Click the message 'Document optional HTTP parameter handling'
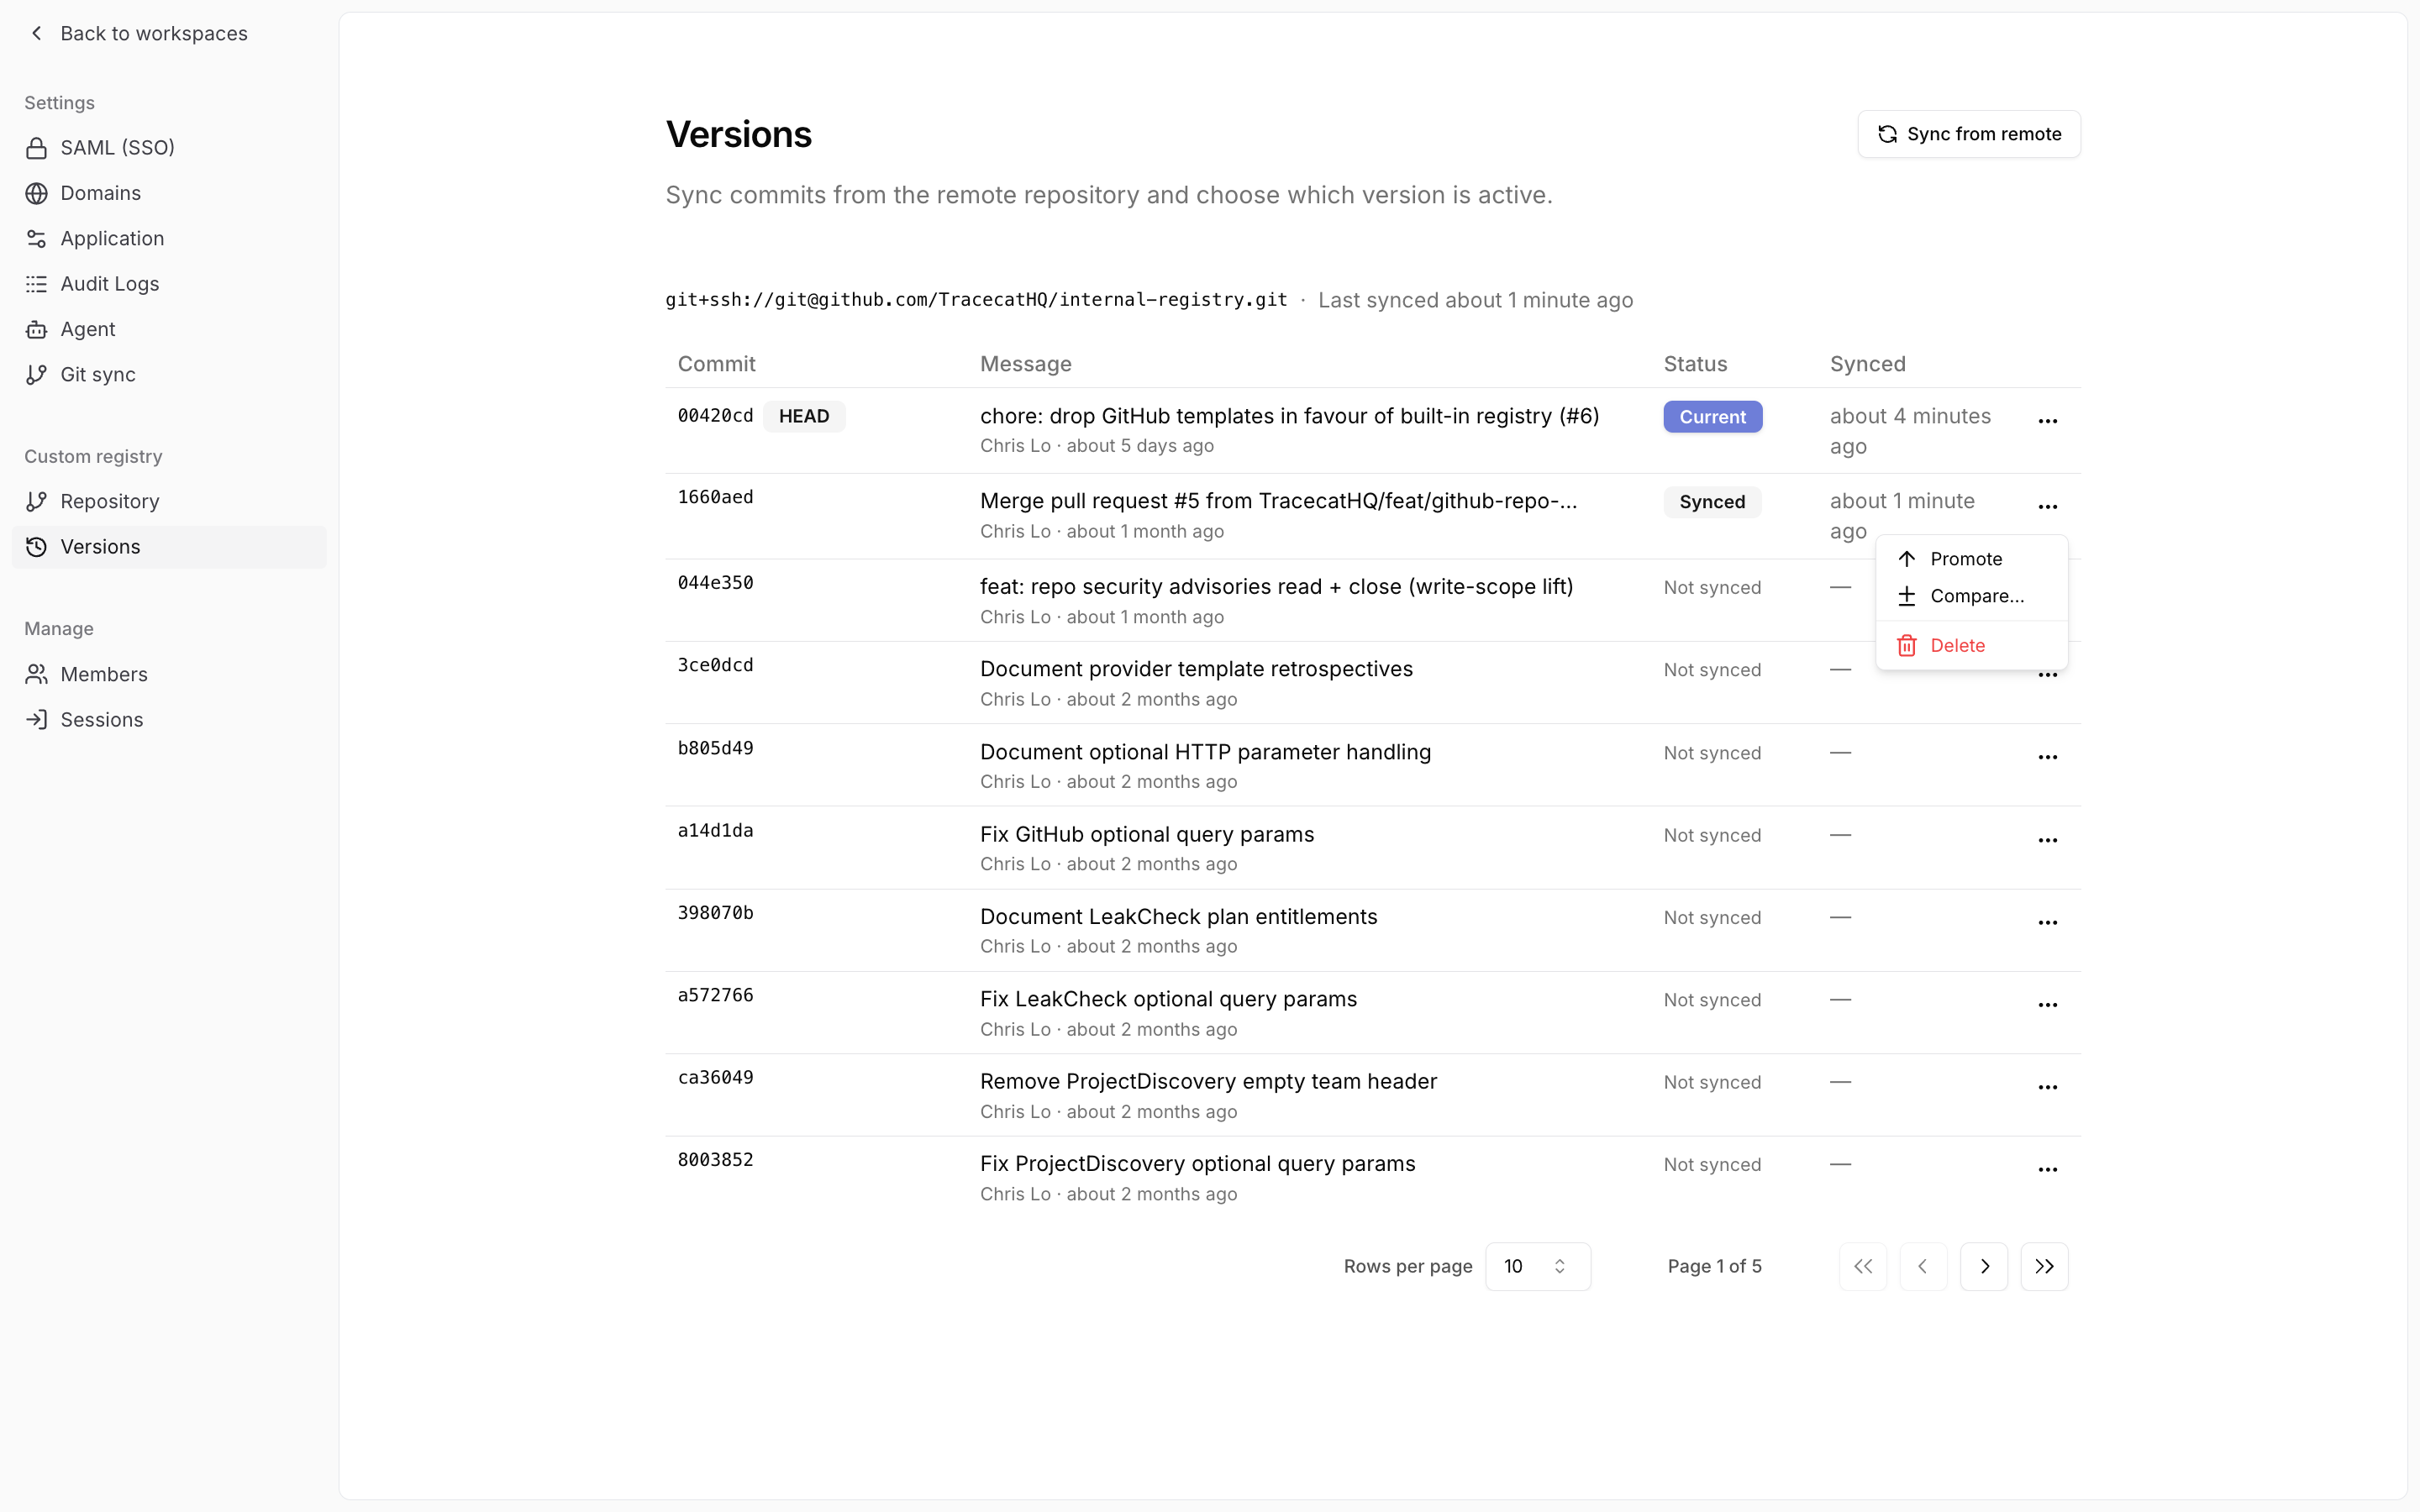 click(1205, 752)
